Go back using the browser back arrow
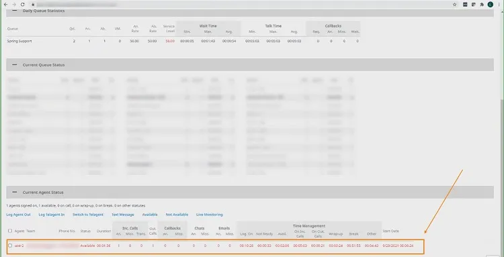This screenshot has width=504, height=257. [x=5, y=5]
